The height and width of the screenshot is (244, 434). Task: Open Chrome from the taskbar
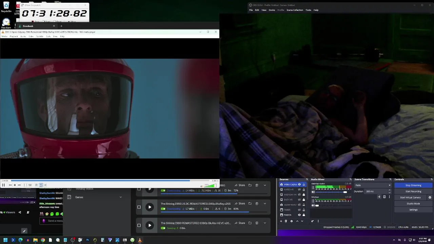coord(43,240)
